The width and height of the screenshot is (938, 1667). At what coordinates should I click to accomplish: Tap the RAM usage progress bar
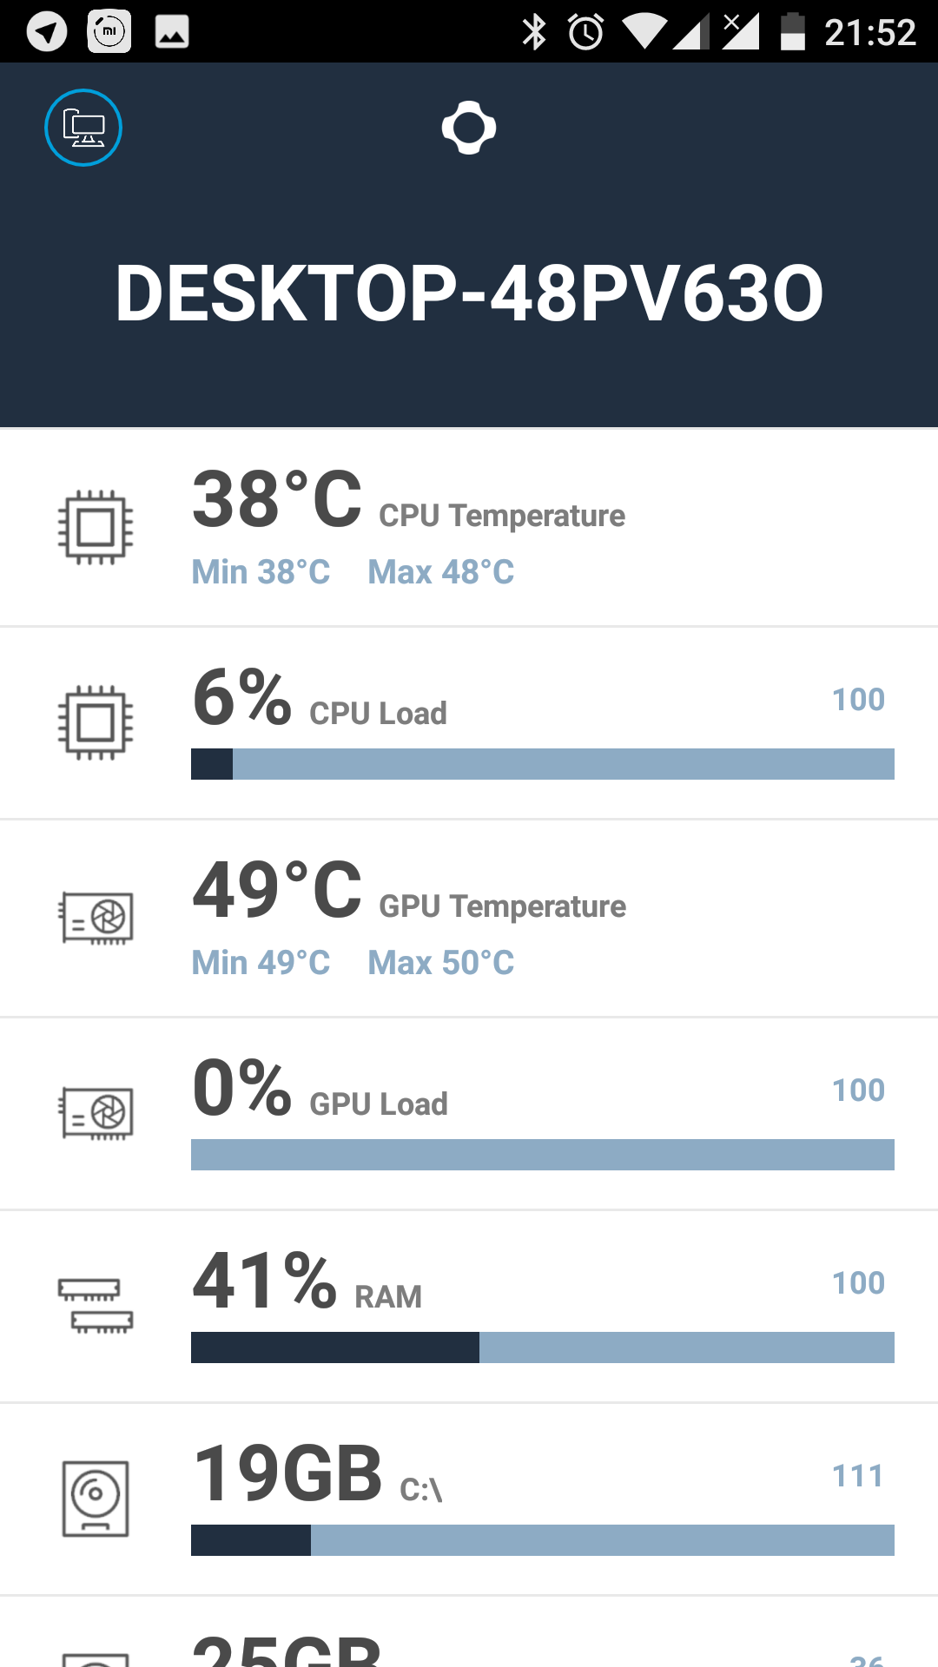click(542, 1347)
